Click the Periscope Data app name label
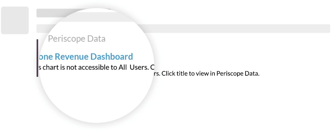This screenshot has width=332, height=131. click(77, 39)
